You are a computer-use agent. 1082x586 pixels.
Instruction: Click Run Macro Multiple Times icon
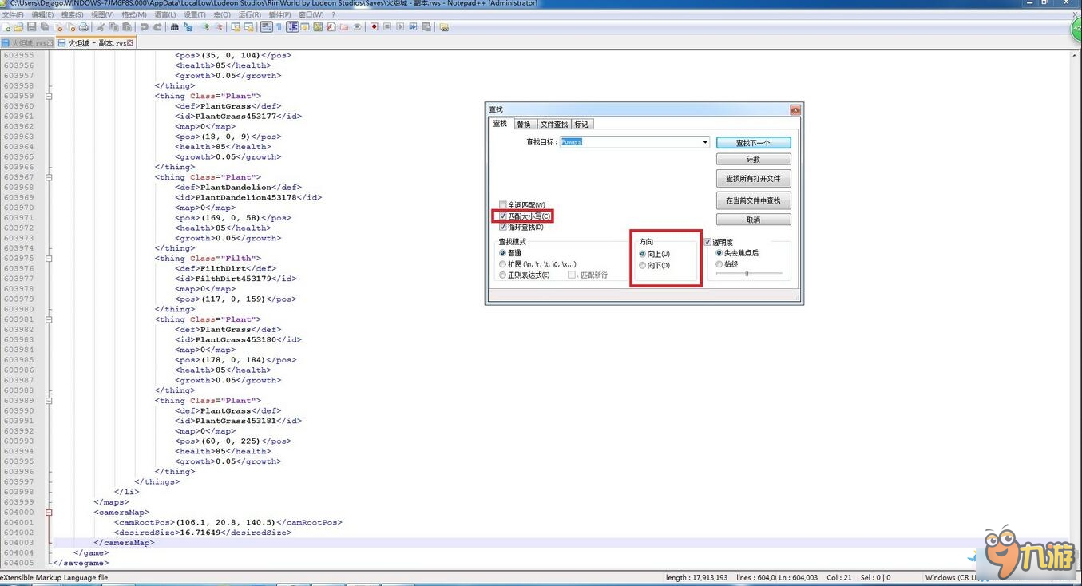[x=413, y=26]
